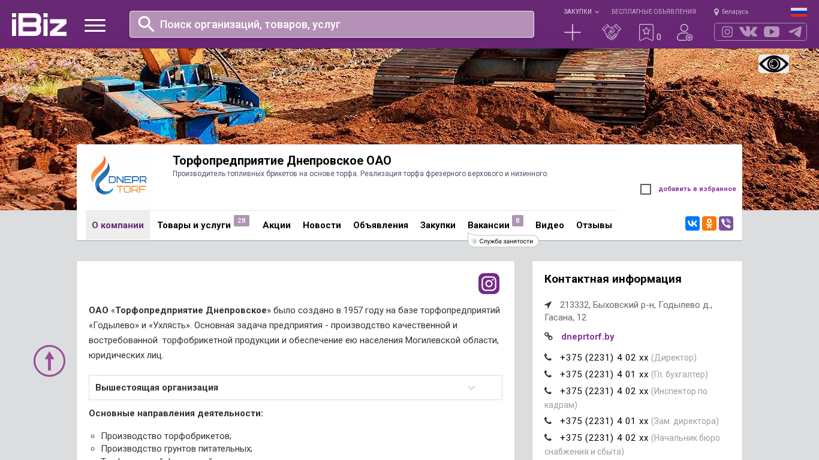Click the Служба занятости badge

point(504,241)
